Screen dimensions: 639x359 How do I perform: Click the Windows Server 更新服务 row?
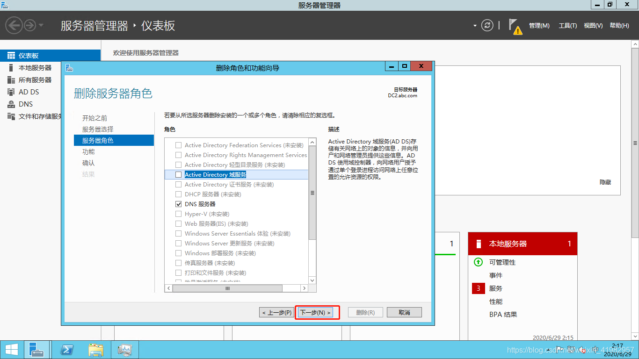point(237,244)
